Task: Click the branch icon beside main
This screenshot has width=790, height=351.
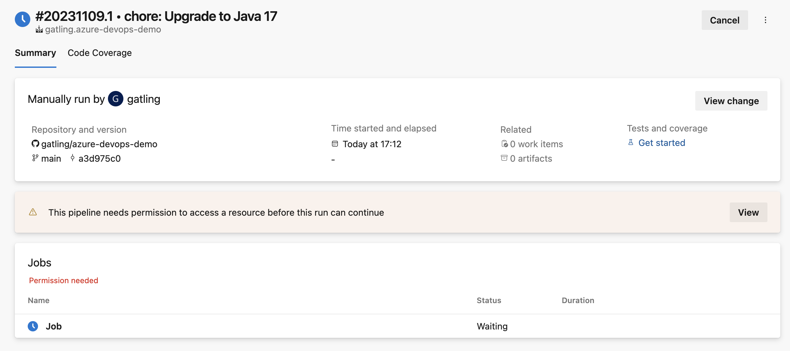Action: 35,158
